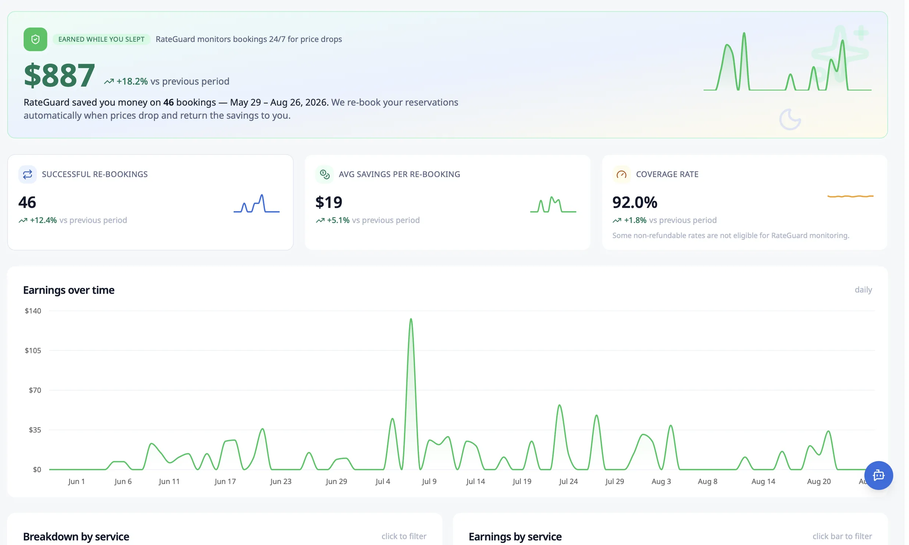This screenshot has height=545, width=909.
Task: Click the '92.0%' coverage value
Action: [x=635, y=202]
